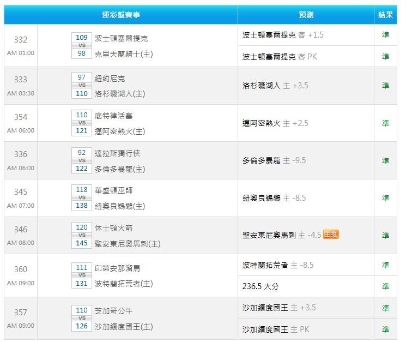
Task: Select game number 336
Action: [21, 154]
